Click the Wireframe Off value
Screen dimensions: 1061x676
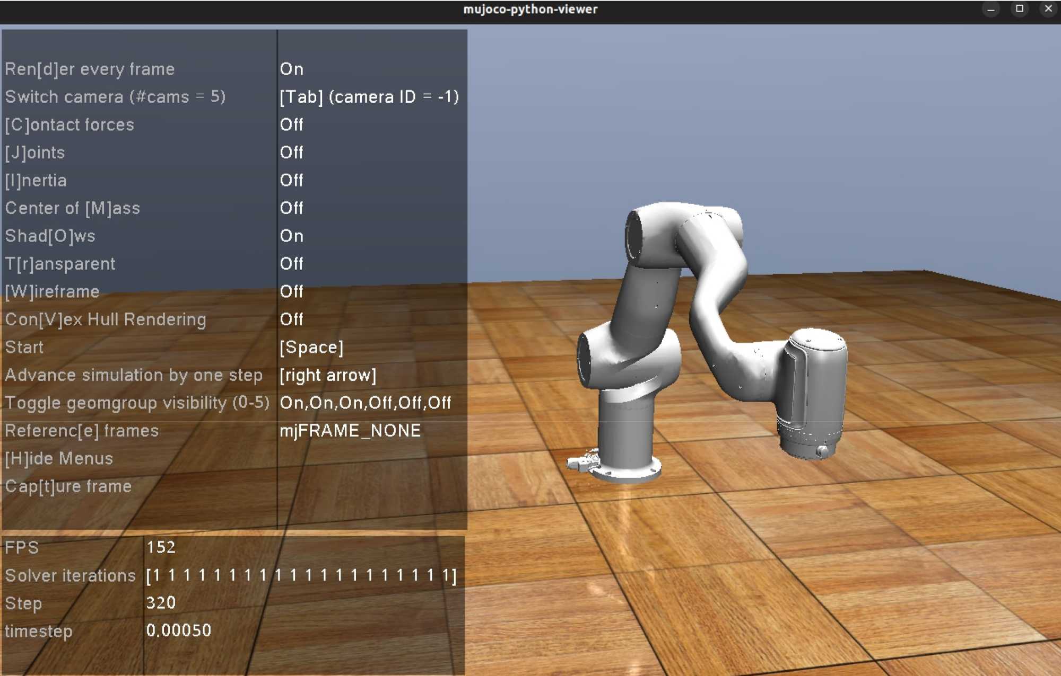point(291,292)
